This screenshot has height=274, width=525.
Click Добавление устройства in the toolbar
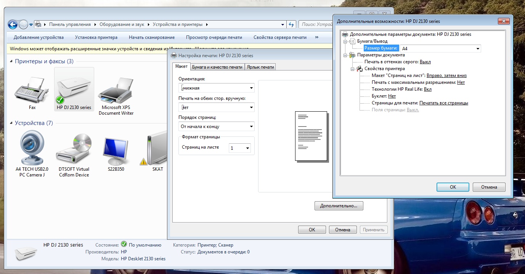pyautogui.click(x=39, y=37)
